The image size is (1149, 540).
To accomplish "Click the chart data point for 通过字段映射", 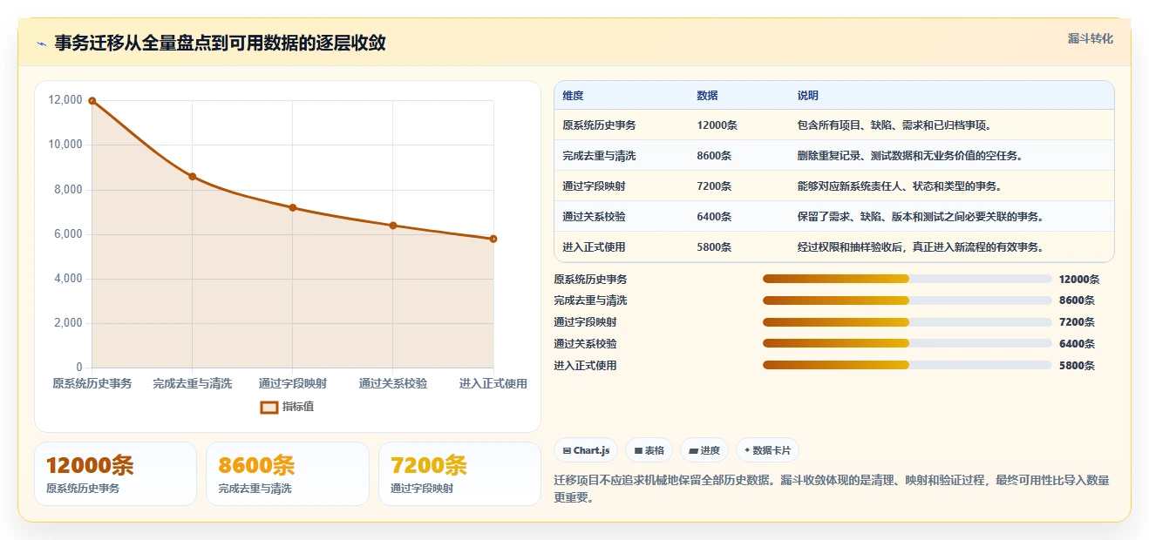I will tap(293, 207).
